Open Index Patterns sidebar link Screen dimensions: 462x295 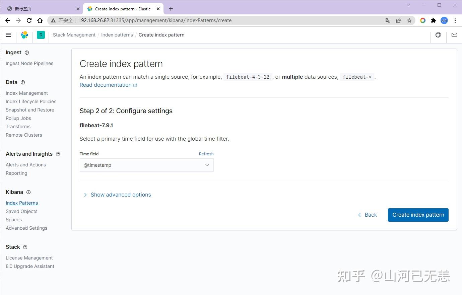pos(22,203)
